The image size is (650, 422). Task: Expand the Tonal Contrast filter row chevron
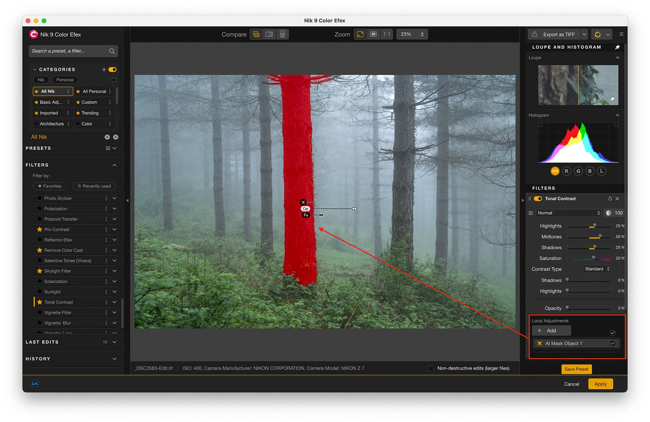pos(115,302)
